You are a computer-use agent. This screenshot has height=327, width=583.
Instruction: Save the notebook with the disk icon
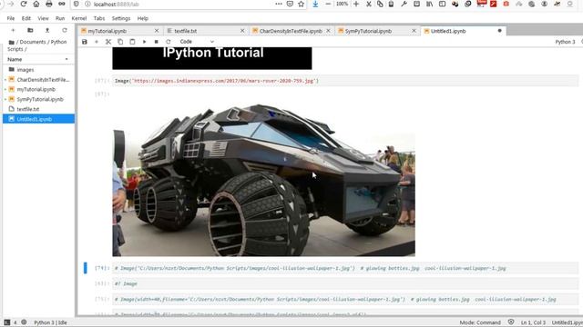pos(85,42)
